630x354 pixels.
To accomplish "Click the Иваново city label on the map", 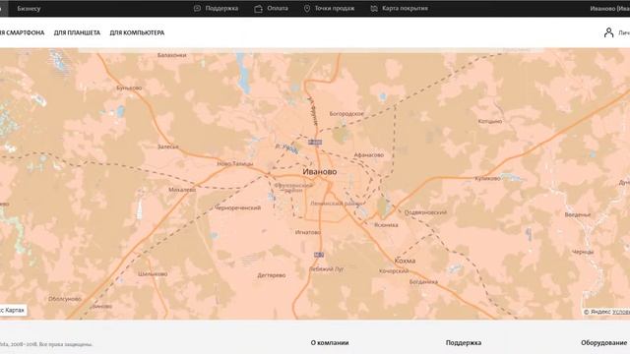I will [x=320, y=172].
